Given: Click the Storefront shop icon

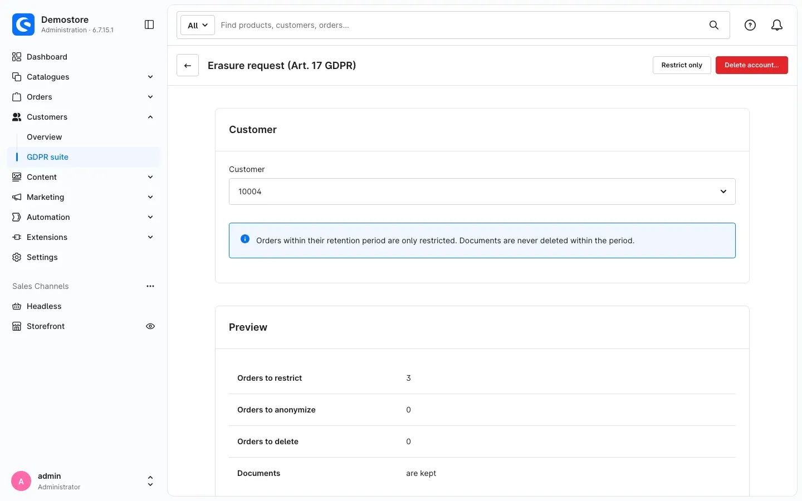Looking at the screenshot, I should click(17, 326).
